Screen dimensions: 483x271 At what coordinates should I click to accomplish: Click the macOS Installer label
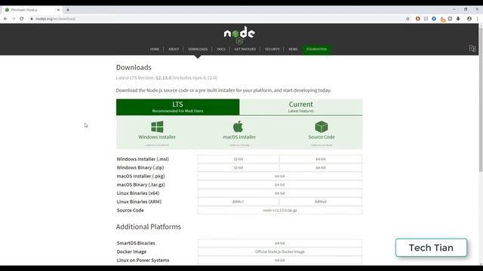(x=239, y=137)
